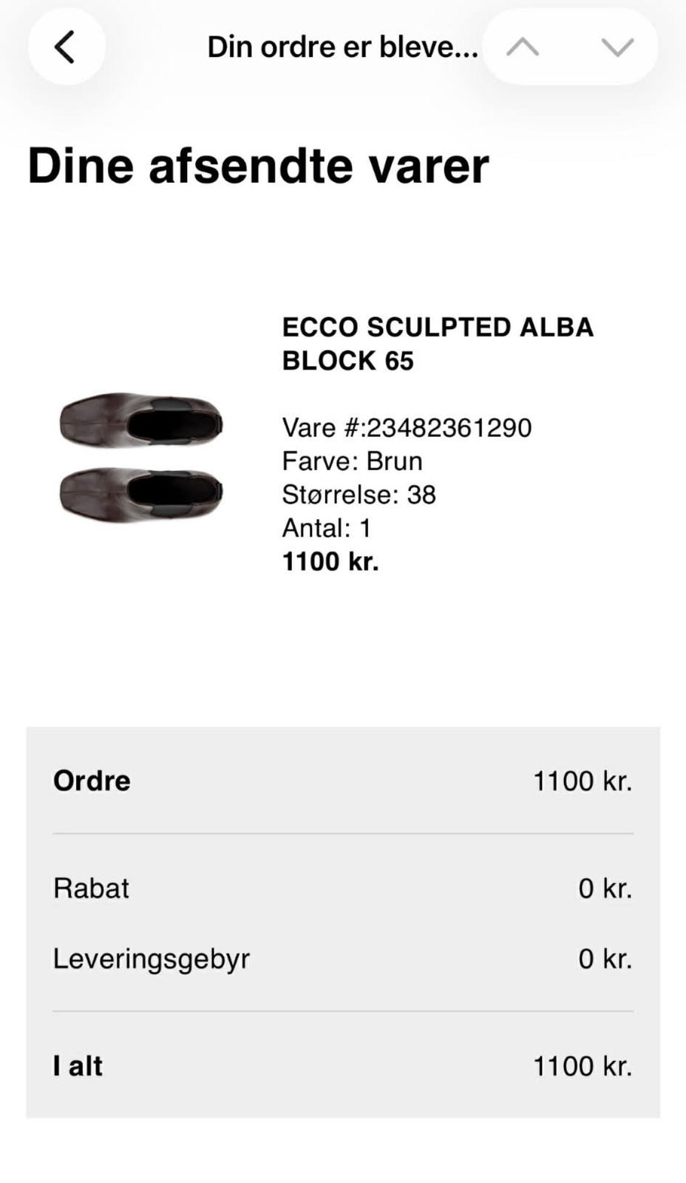The image size is (686, 1183).
Task: Tap the Ordre amount 1100 kr.
Action: [583, 781]
